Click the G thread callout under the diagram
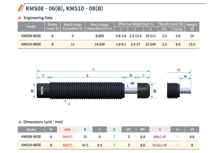Viewport: 221px width, 153px height. point(69,103)
